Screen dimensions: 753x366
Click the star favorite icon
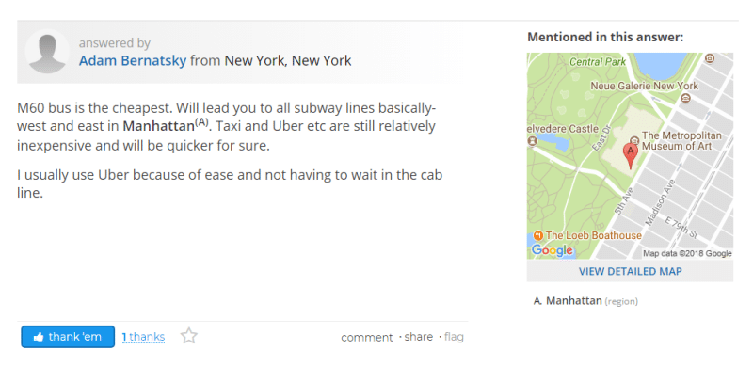click(x=189, y=336)
